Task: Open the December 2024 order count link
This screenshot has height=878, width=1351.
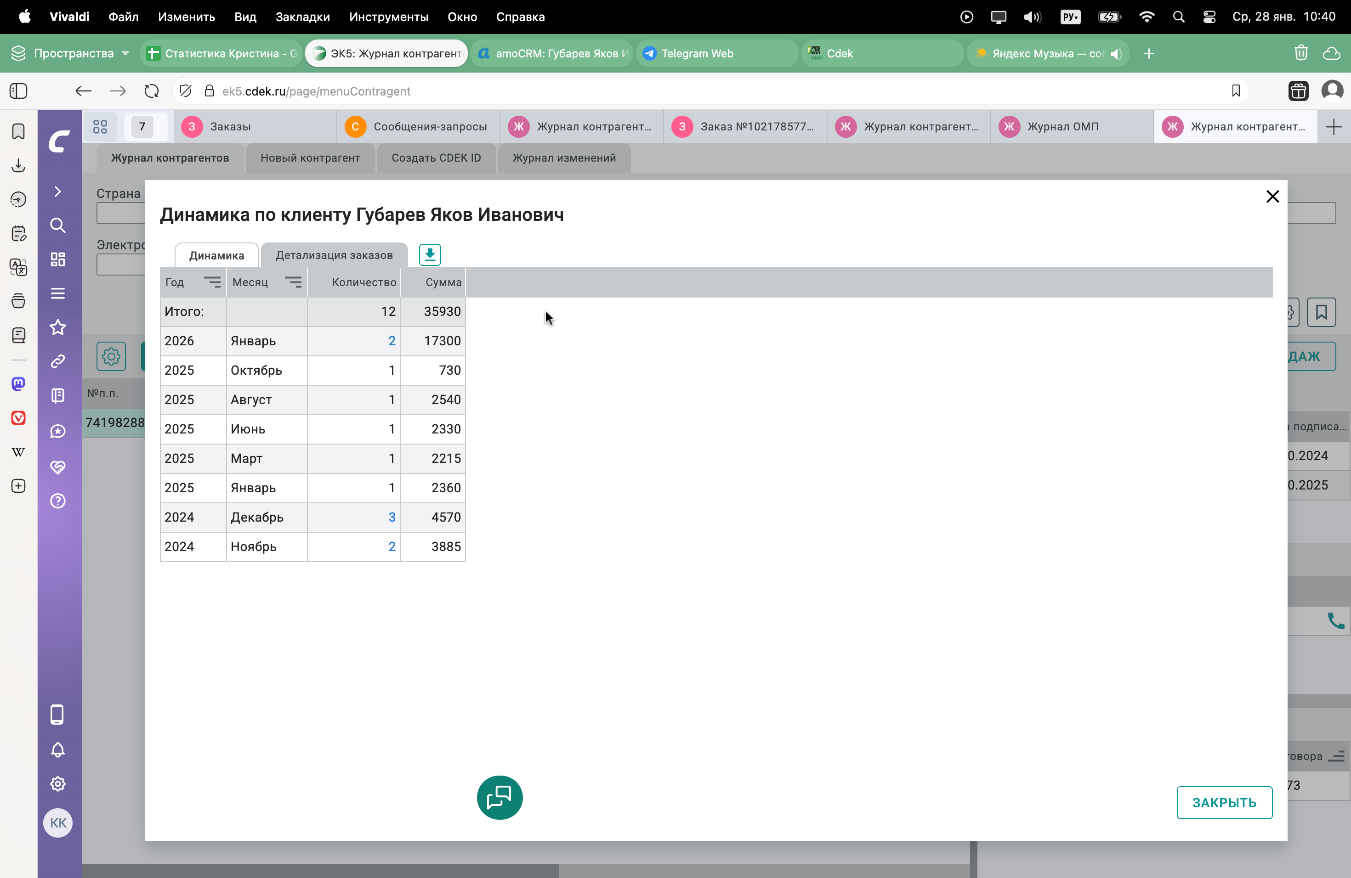Action: click(392, 517)
